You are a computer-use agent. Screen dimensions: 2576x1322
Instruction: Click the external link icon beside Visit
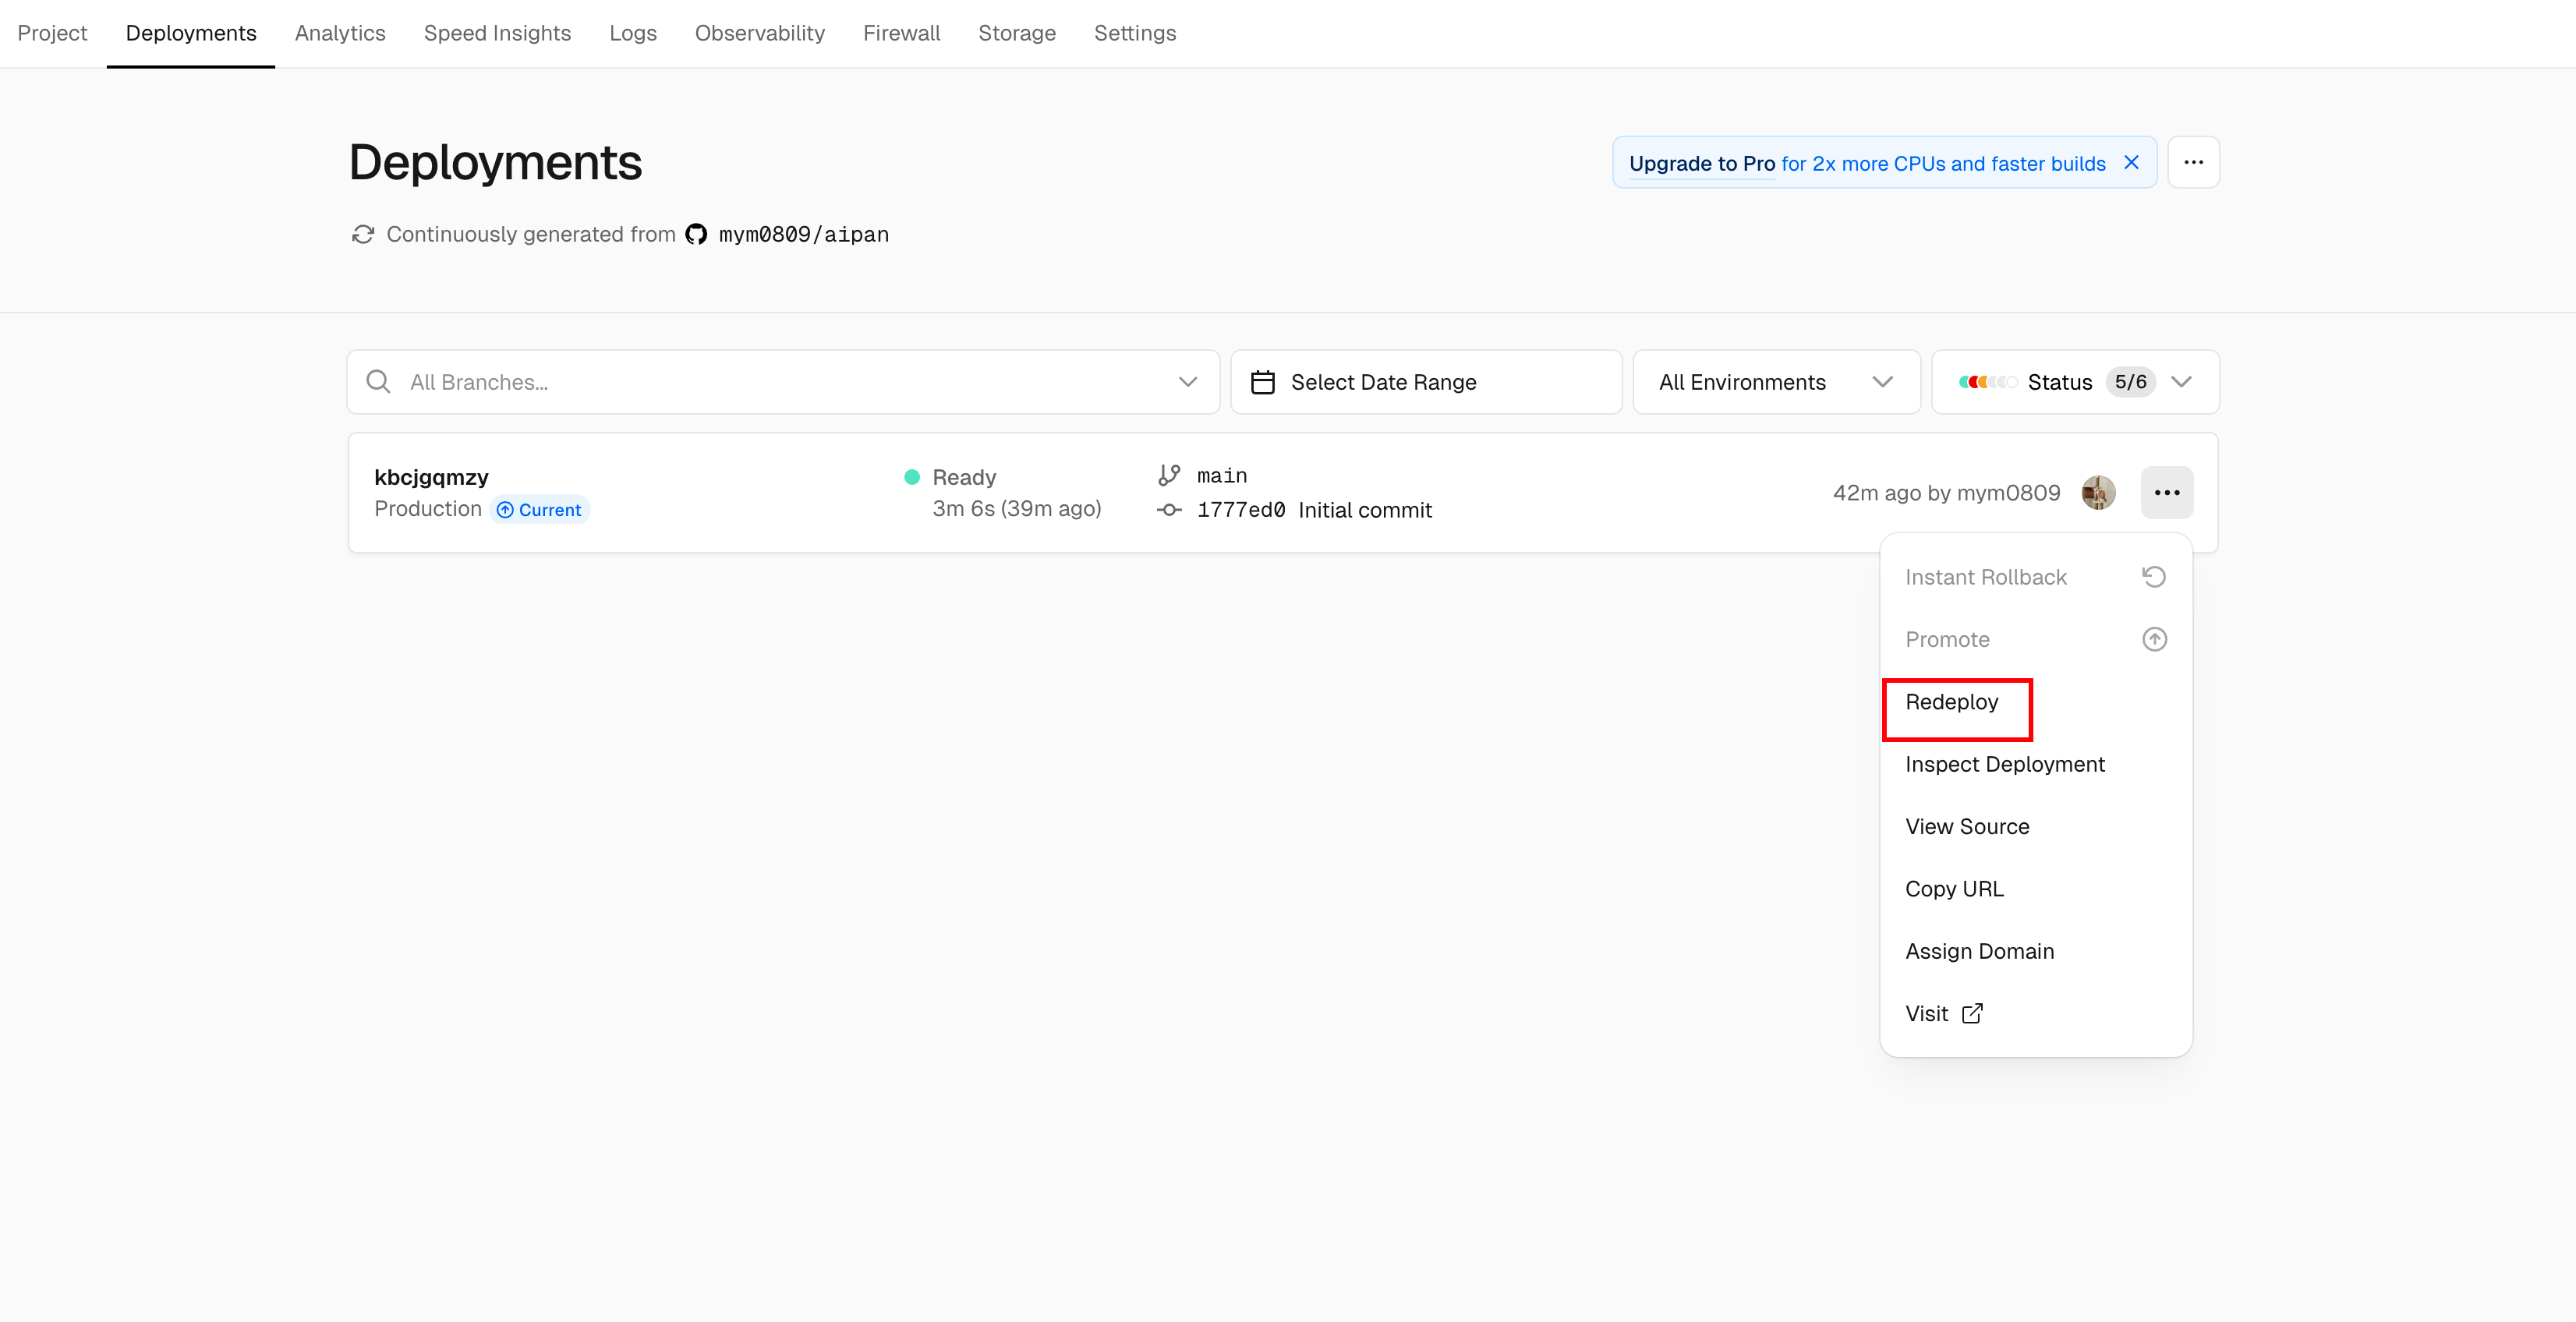(x=1972, y=1013)
